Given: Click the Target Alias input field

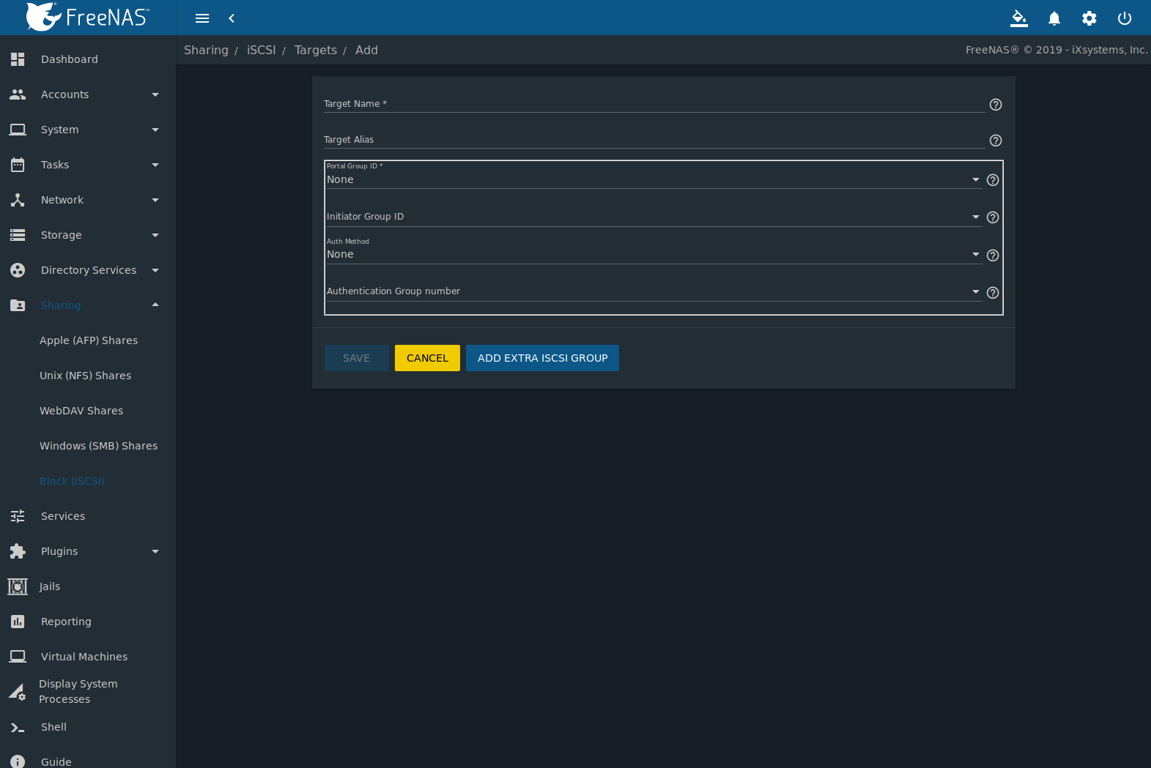Looking at the screenshot, I should pos(654,140).
